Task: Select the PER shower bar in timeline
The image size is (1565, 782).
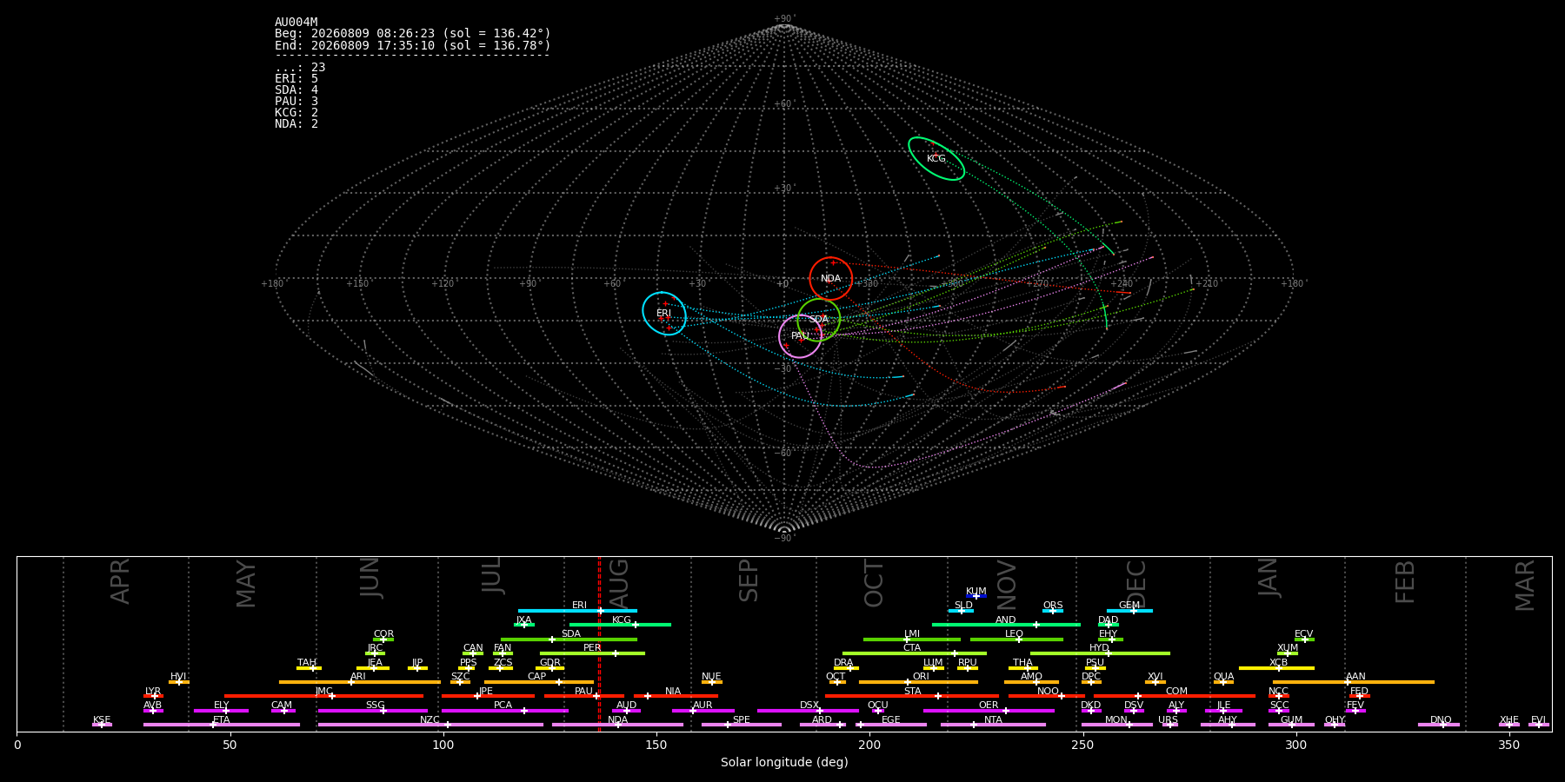Action: [592, 653]
